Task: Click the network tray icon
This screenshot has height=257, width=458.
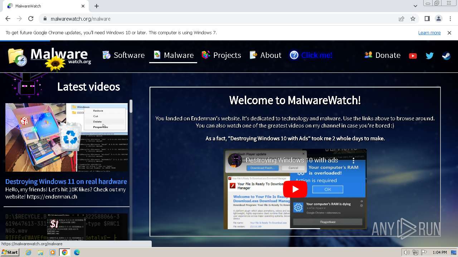Action: click(x=415, y=252)
